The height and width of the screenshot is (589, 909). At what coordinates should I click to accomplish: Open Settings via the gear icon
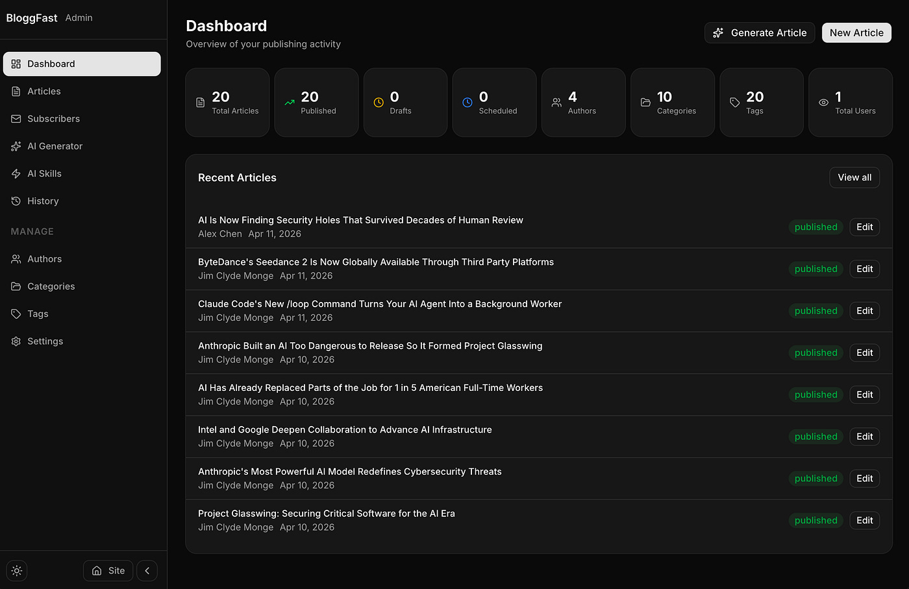click(x=16, y=341)
